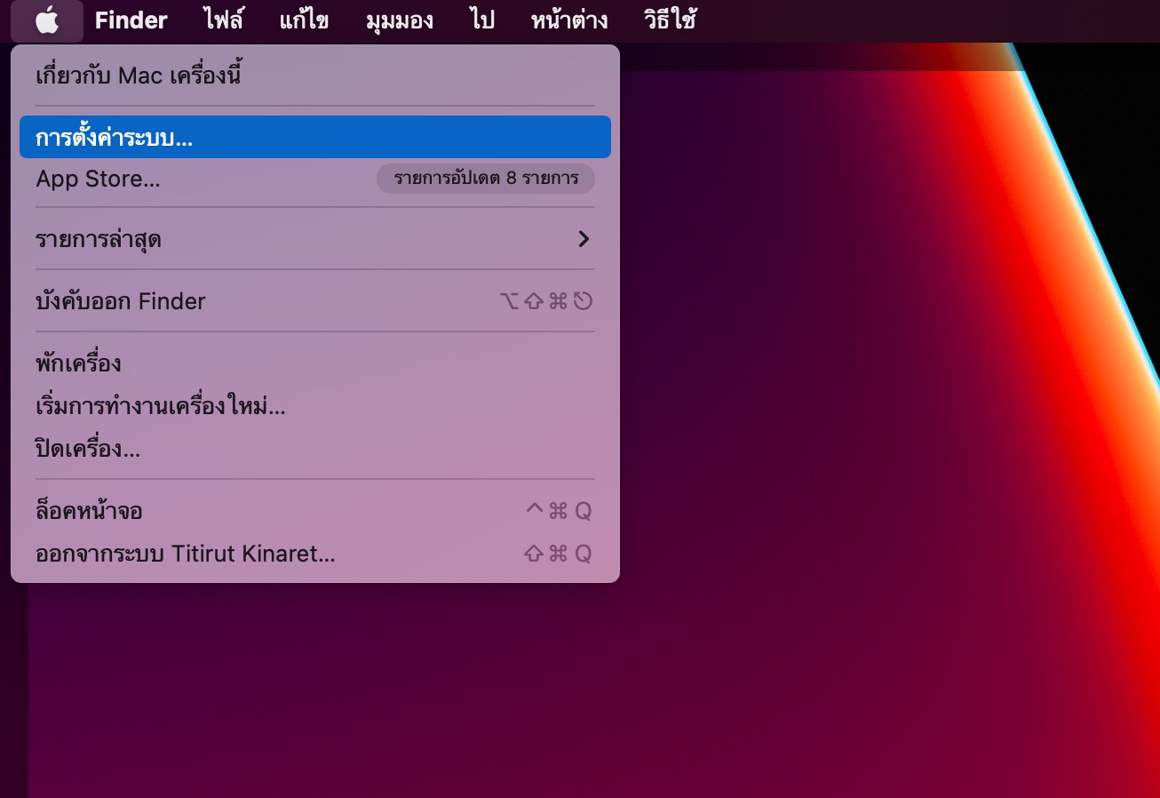Select ออกจากระบบ Titirut Kinaret
Screen dimensions: 1160x798
coord(185,554)
